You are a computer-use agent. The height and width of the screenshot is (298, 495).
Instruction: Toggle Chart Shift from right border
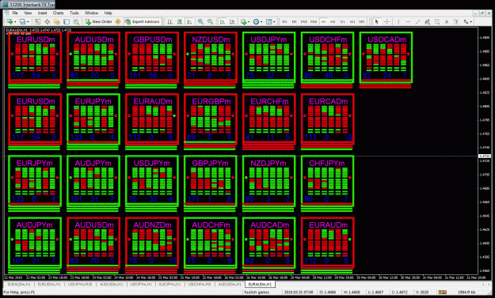(232, 21)
